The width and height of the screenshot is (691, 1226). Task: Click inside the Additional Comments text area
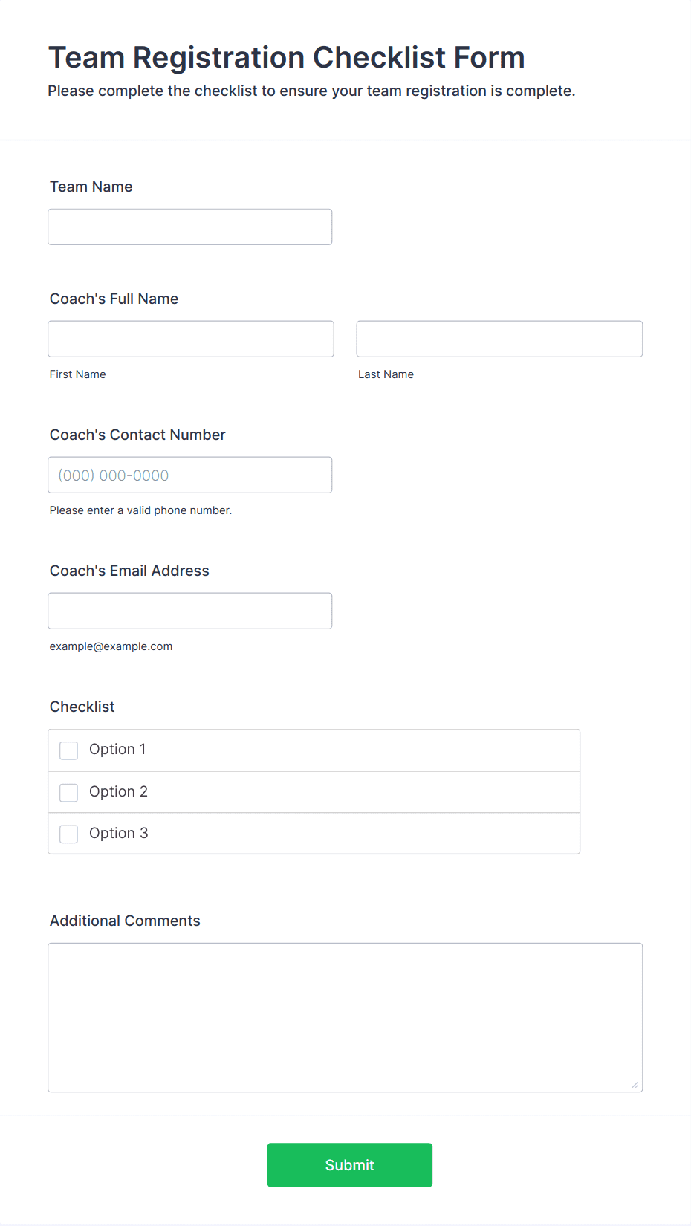click(x=345, y=1017)
